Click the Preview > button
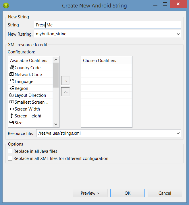189x205 pixels. click(x=90, y=193)
